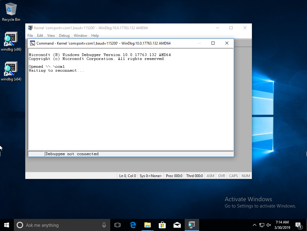The image size is (307, 231).
Task: Open the File menu
Action: (x=30, y=36)
